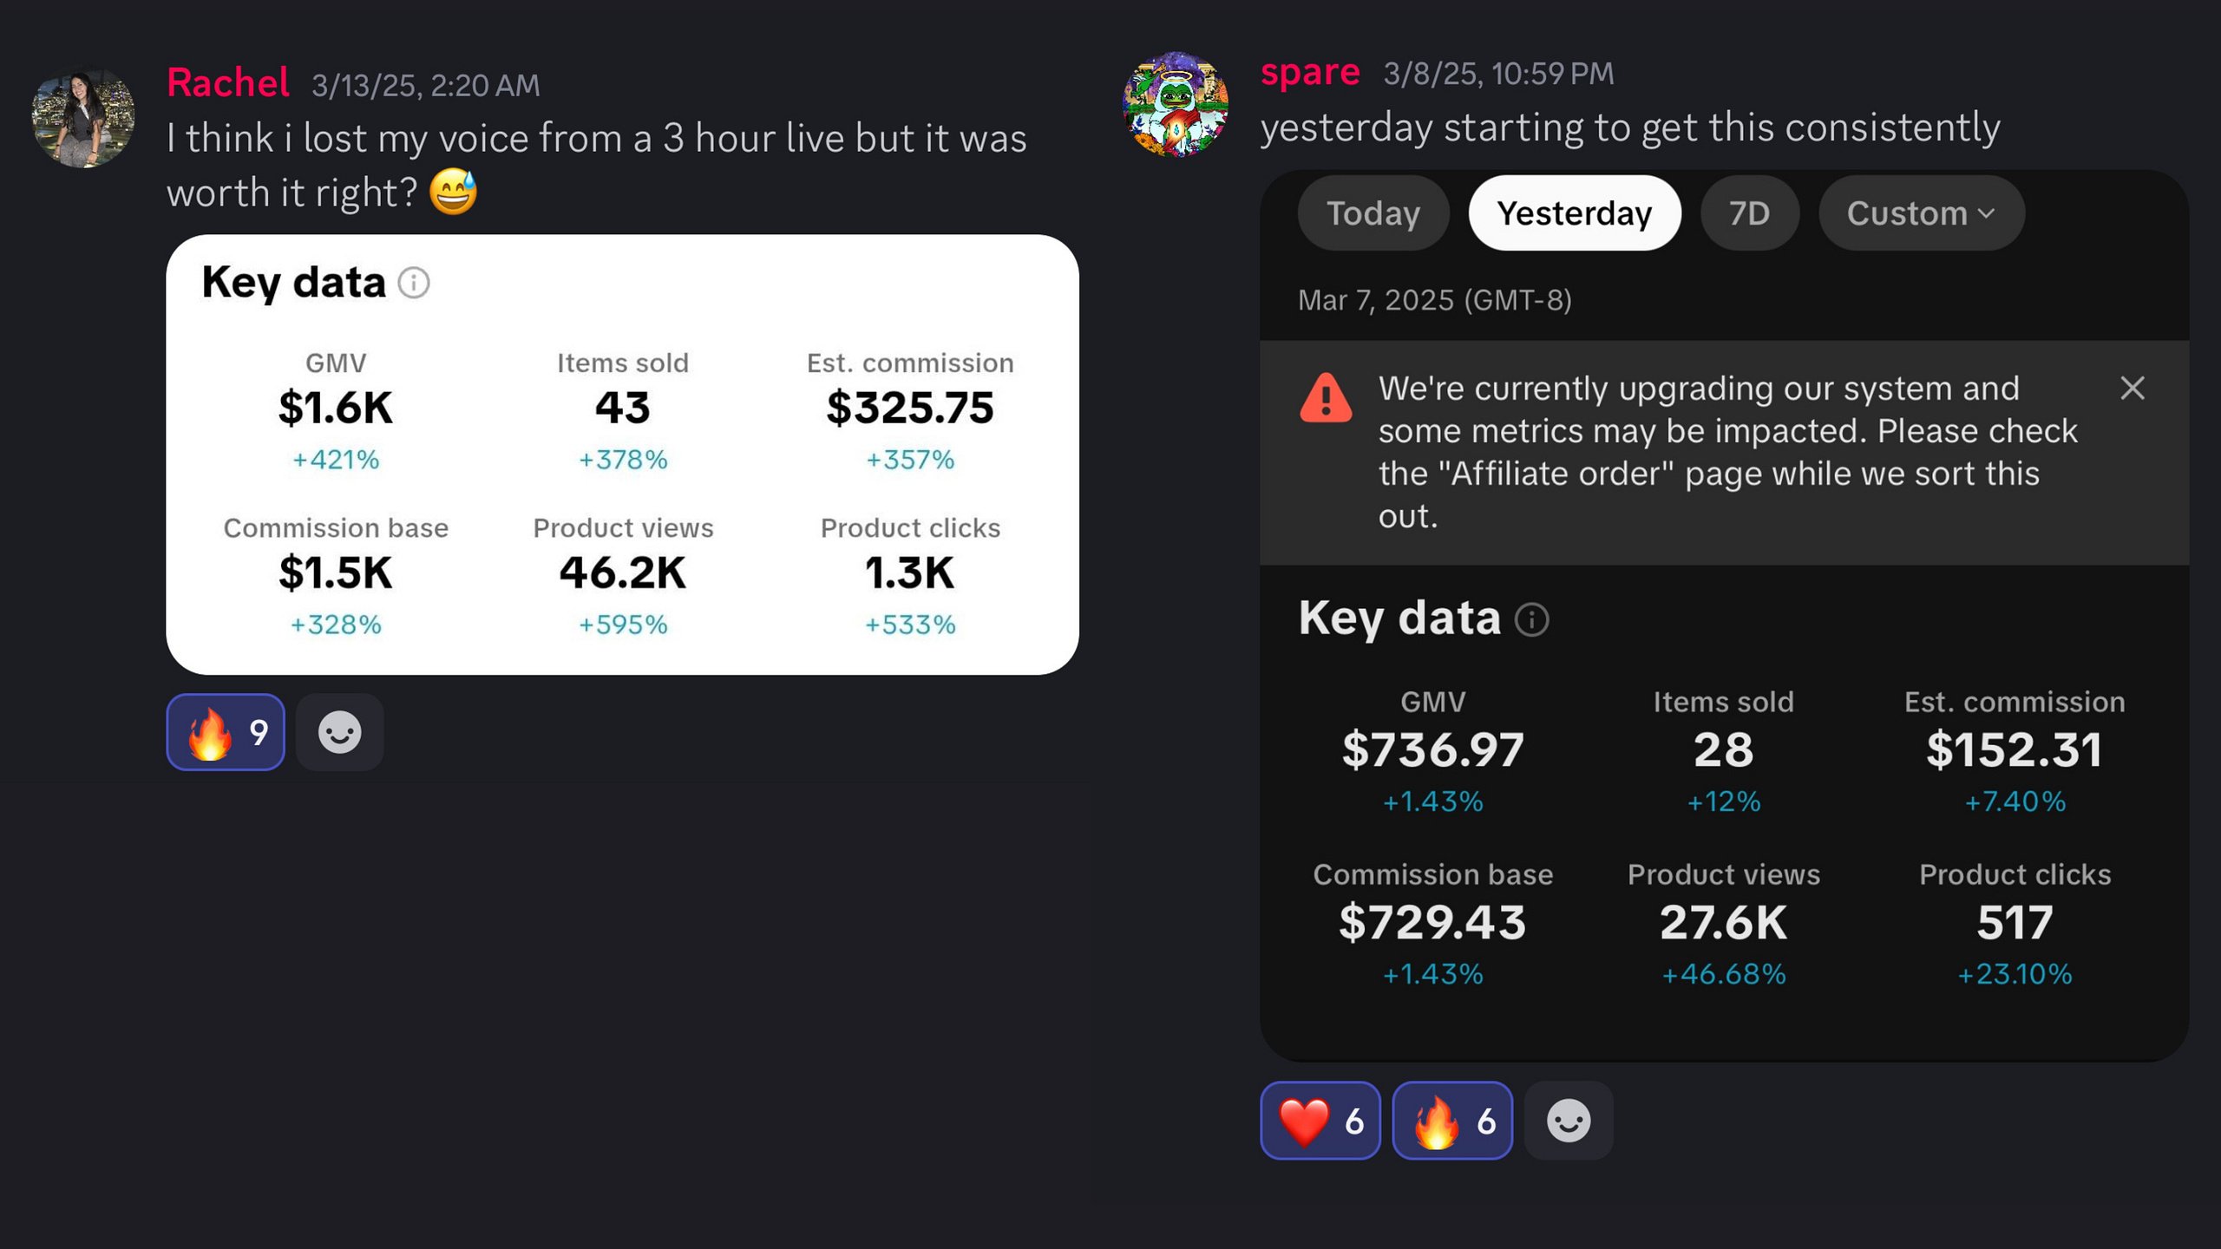Select the Yesterday tab
This screenshot has width=2221, height=1249.
1575,213
